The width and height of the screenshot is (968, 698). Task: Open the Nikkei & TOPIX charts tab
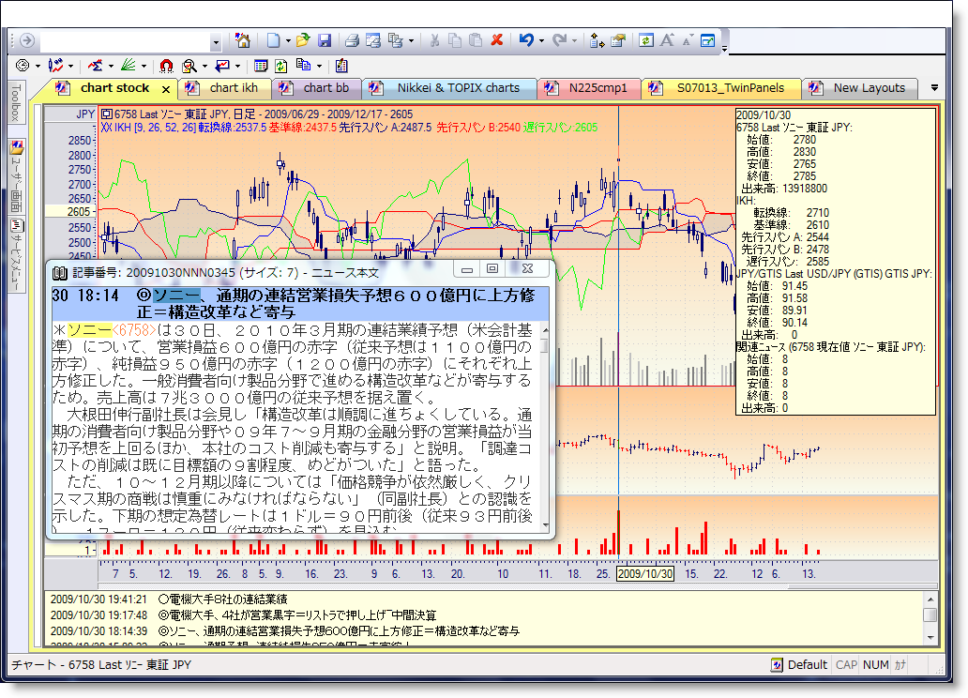point(450,88)
